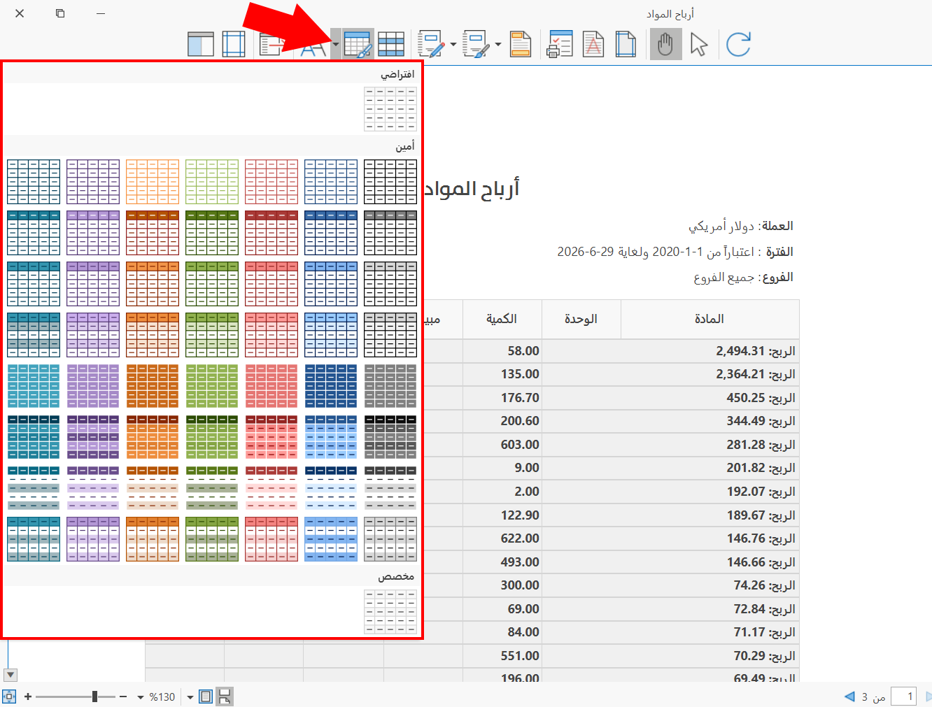
Task: Click the quantity cell 603.00
Action: coord(502,445)
